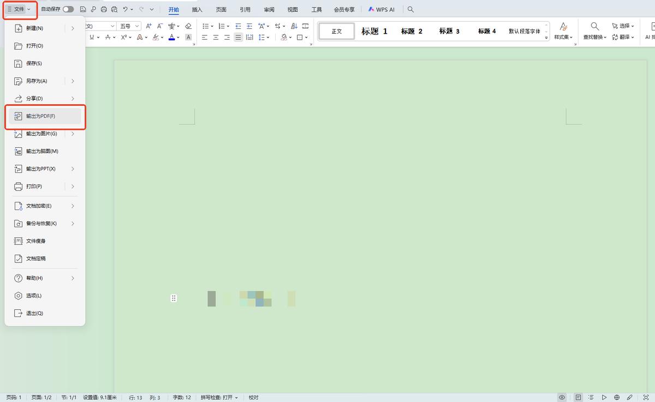
Task: Open the font color swatch picker
Action: tap(177, 37)
